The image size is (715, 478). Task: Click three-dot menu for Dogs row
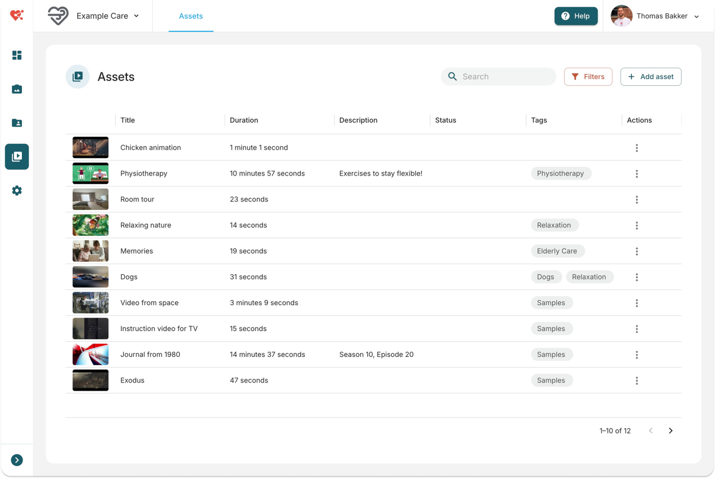click(x=636, y=277)
